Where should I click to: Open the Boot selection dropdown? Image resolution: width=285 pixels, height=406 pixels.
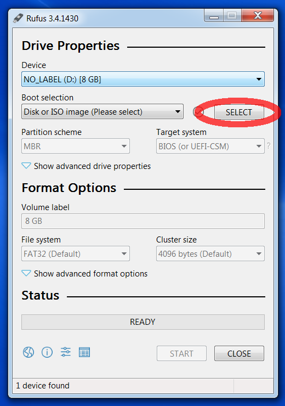[102, 111]
